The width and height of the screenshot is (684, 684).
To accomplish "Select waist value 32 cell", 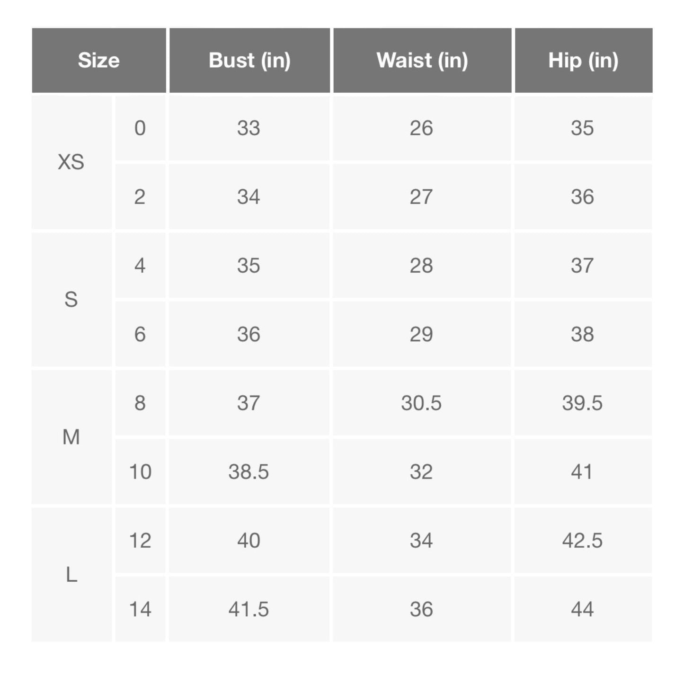I will (422, 471).
